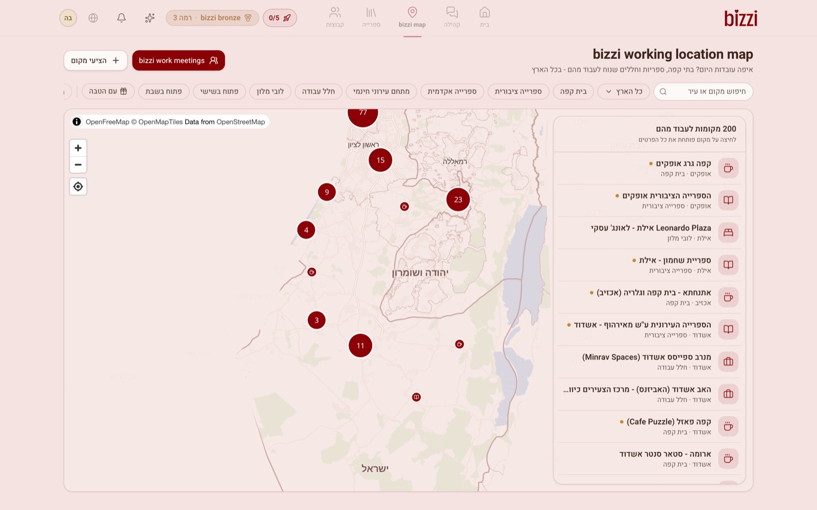Toggle the לובי מלון filter chip
The image size is (817, 510).
(x=271, y=91)
